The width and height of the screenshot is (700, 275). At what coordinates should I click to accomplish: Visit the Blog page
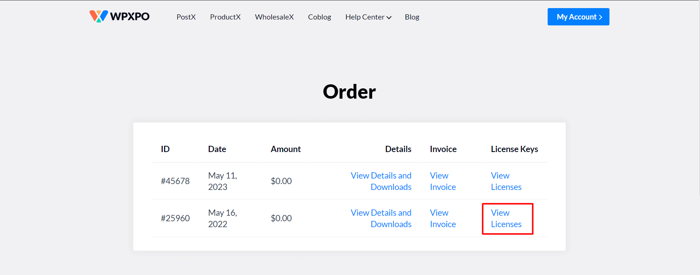coord(412,17)
